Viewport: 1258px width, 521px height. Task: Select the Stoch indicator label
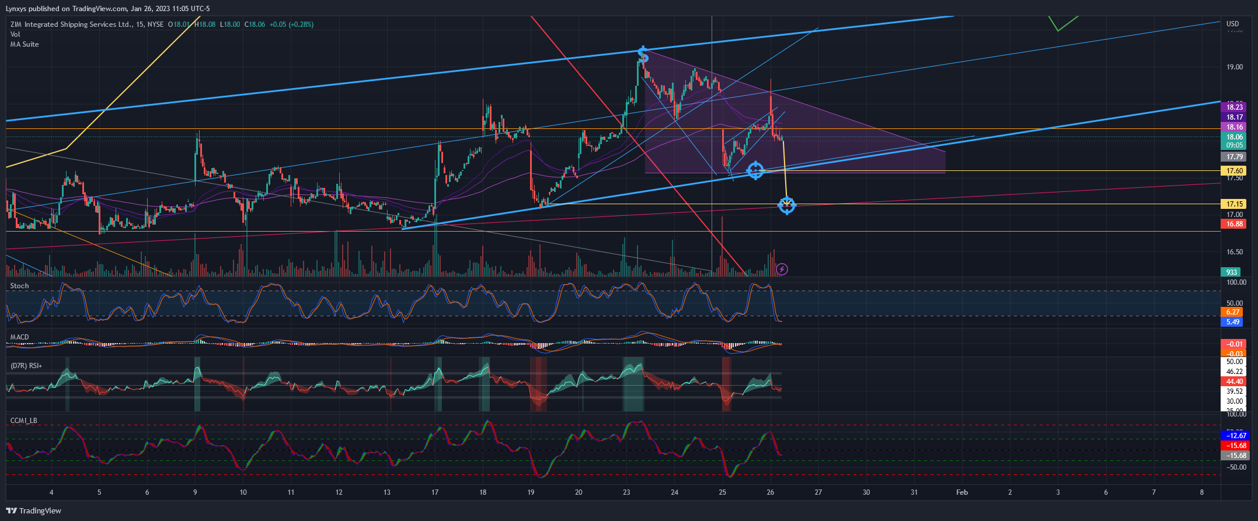coord(19,286)
